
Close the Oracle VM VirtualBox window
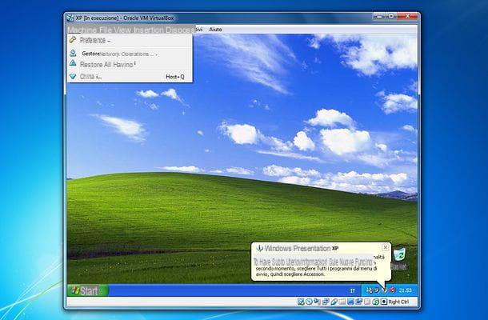point(408,16)
